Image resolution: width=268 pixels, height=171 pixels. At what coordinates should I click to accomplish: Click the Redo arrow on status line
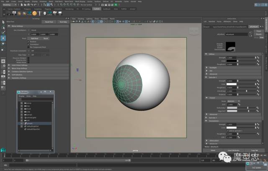coord(35,5)
